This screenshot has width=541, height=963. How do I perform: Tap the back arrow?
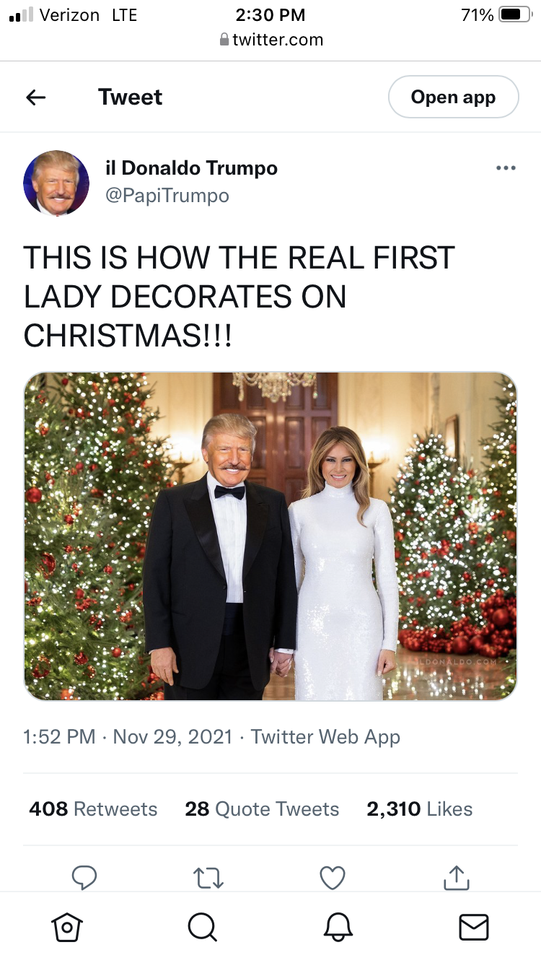click(36, 97)
